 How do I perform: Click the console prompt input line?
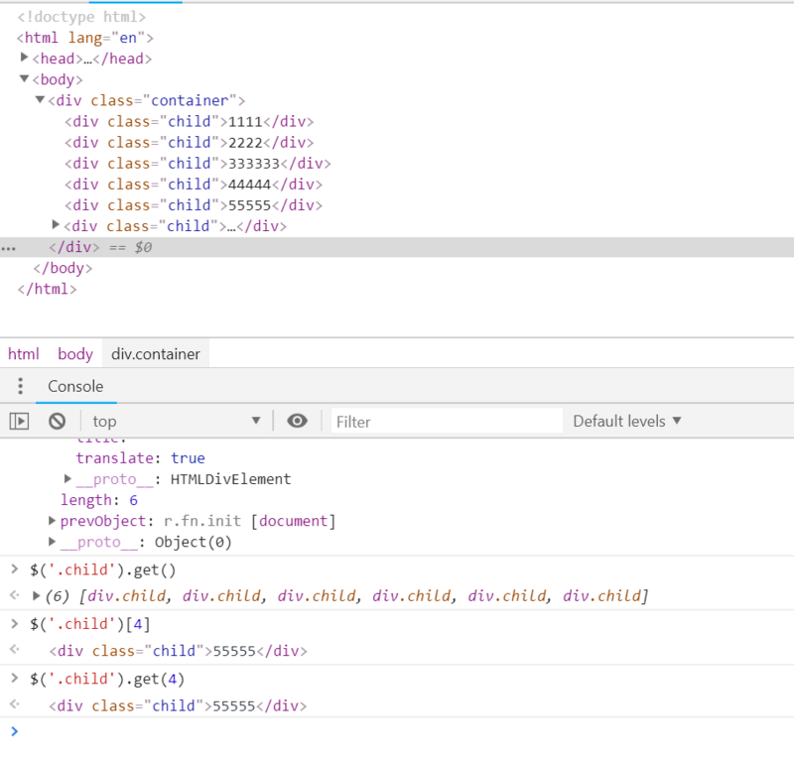397,731
